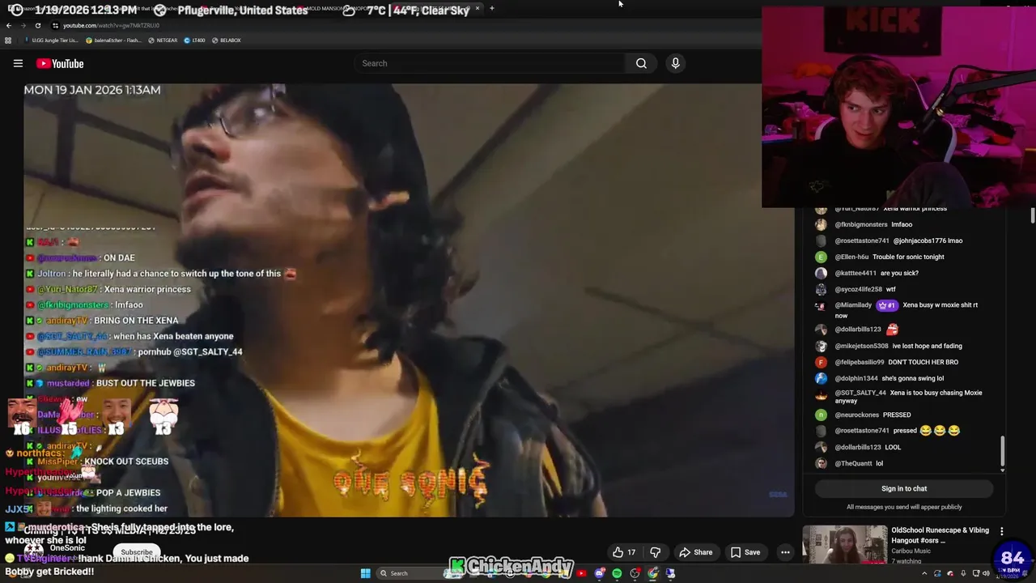Open the U.GG Jungle Tier List bookmark
This screenshot has height=583, width=1036.
(51, 40)
